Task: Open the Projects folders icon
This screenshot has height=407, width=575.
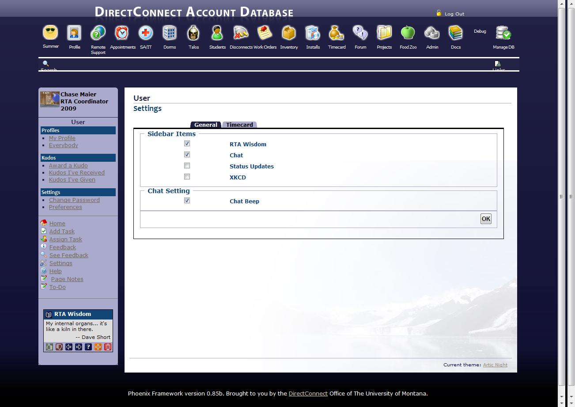Action: coord(384,33)
